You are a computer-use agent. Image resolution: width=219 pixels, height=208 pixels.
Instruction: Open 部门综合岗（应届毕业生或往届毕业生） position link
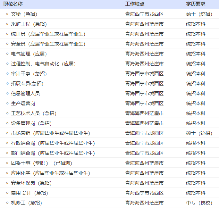click(x=53, y=153)
